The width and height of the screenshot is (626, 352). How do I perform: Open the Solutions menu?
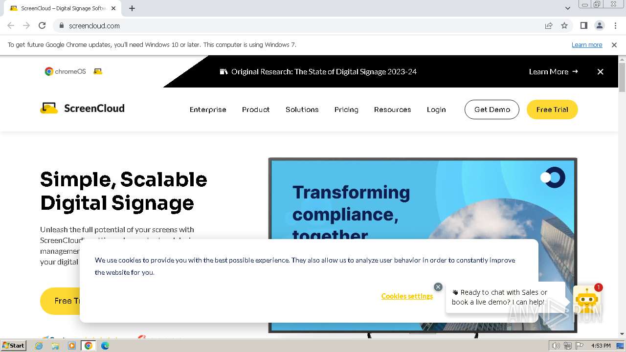click(302, 110)
